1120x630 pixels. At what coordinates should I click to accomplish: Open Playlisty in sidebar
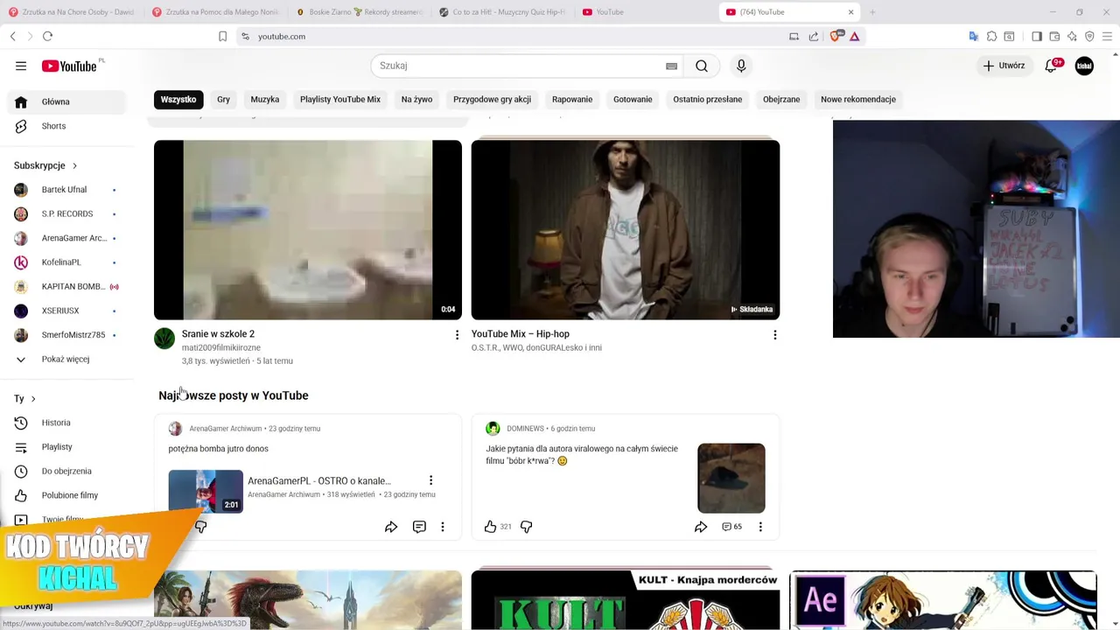pos(66,447)
